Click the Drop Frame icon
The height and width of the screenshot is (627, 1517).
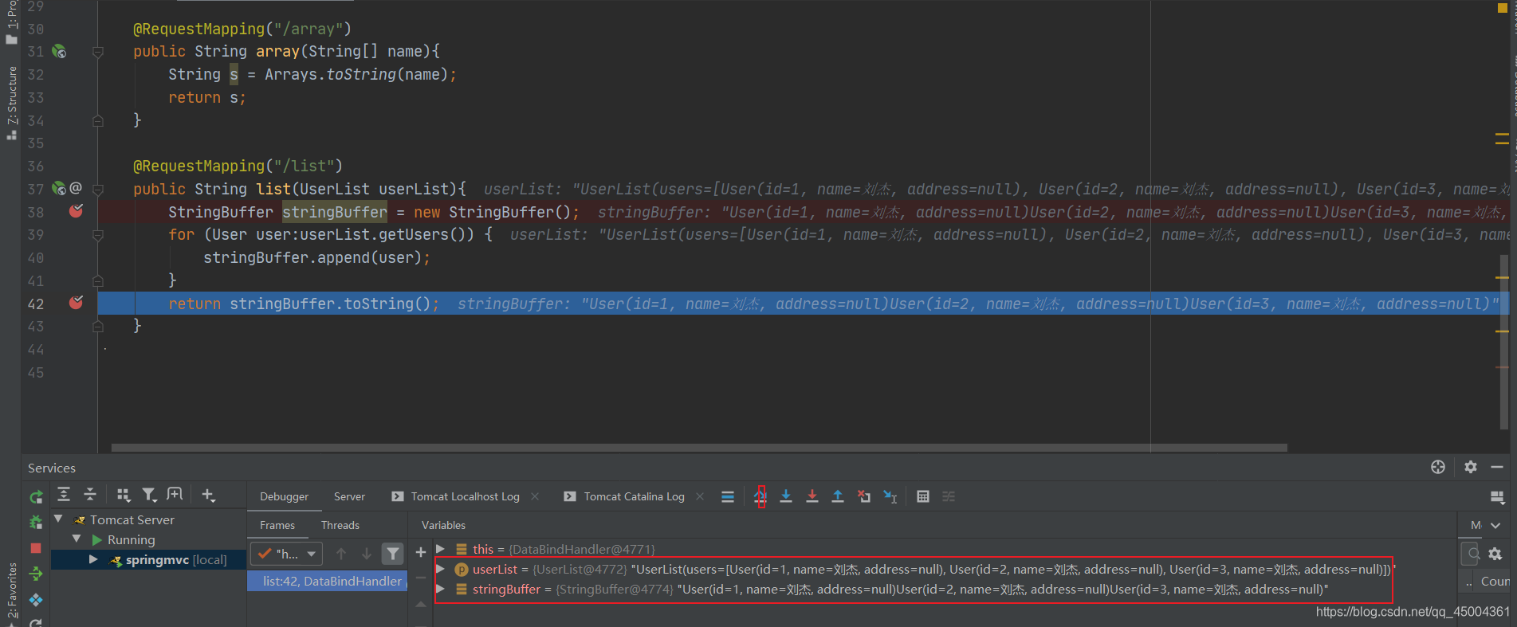point(864,496)
